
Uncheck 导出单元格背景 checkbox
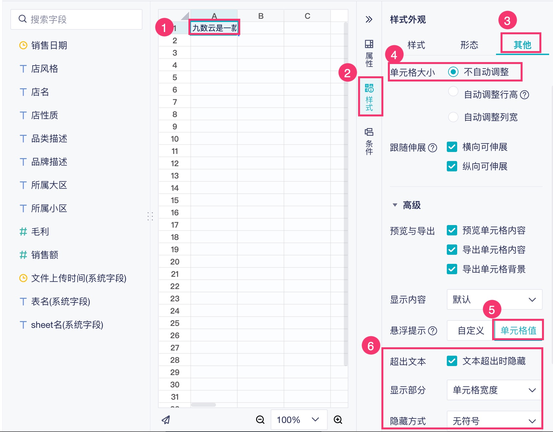click(x=452, y=269)
